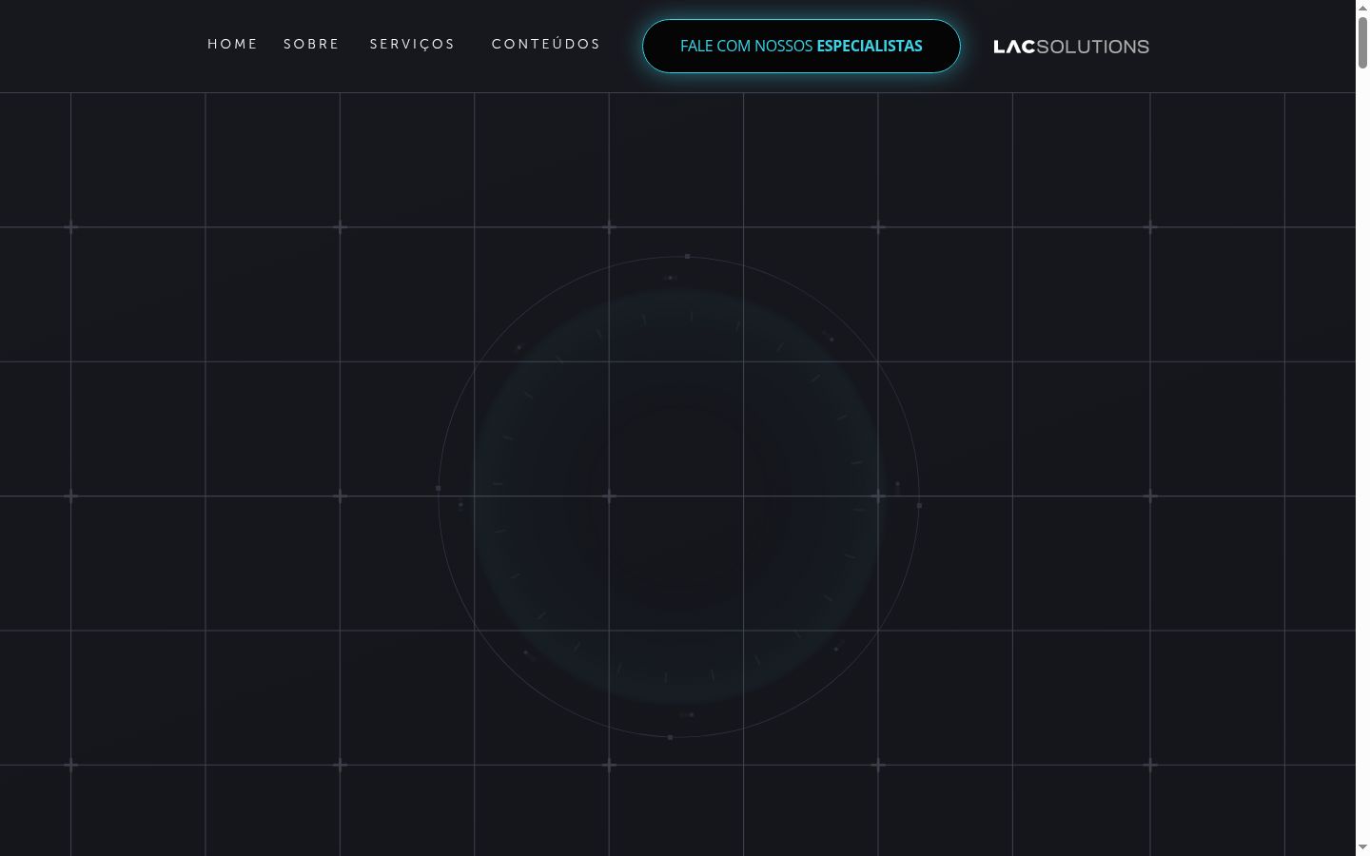Go to the SOBRE page
The height and width of the screenshot is (856, 1370).
tap(311, 45)
